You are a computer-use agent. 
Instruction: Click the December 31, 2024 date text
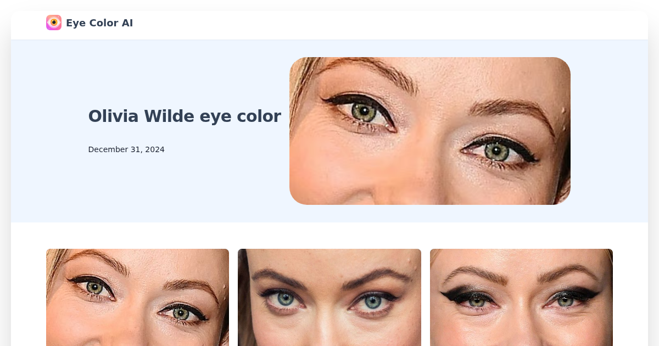point(126,149)
